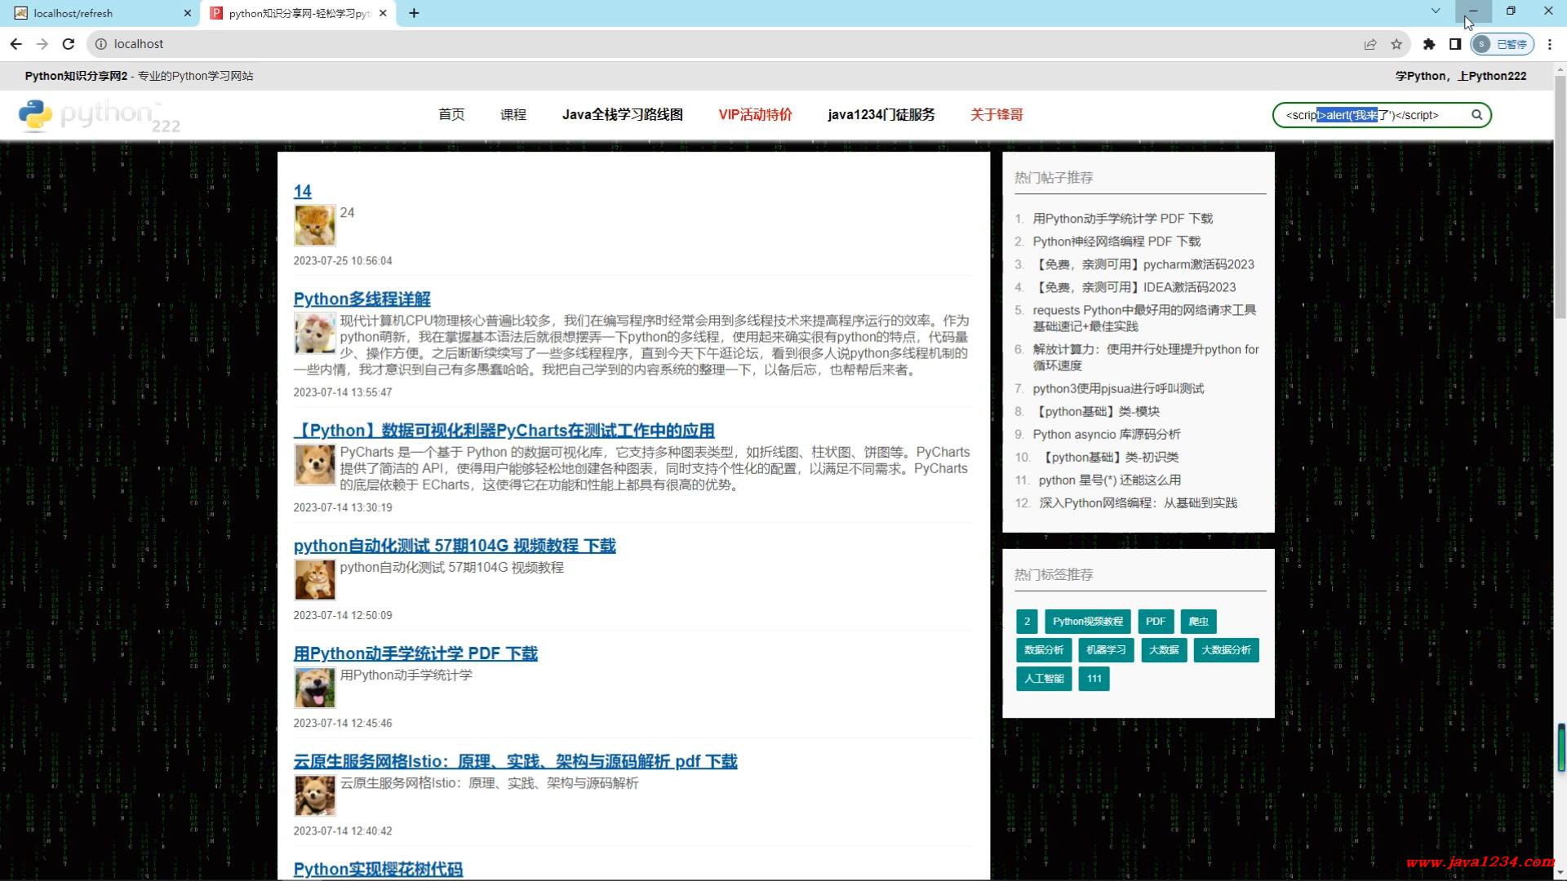
Task: Open hot post pycharm激活码2023
Action: [x=1143, y=264]
